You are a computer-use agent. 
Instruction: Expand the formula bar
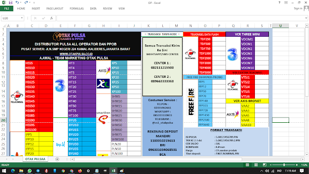[x=306, y=18]
